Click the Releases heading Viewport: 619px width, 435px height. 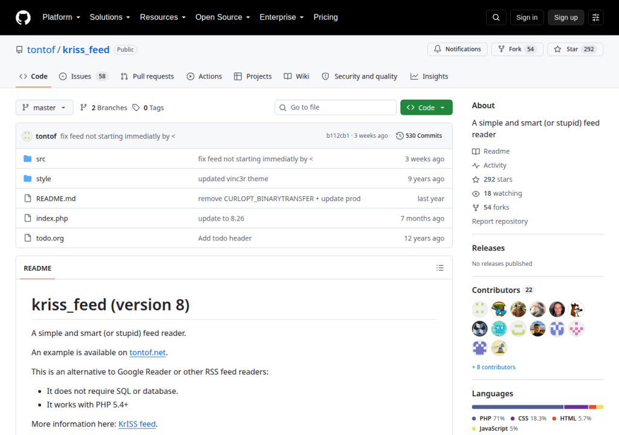[x=488, y=248]
